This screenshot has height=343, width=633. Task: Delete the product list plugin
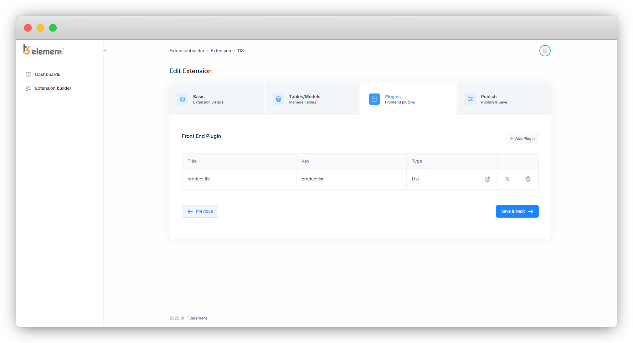coord(528,179)
